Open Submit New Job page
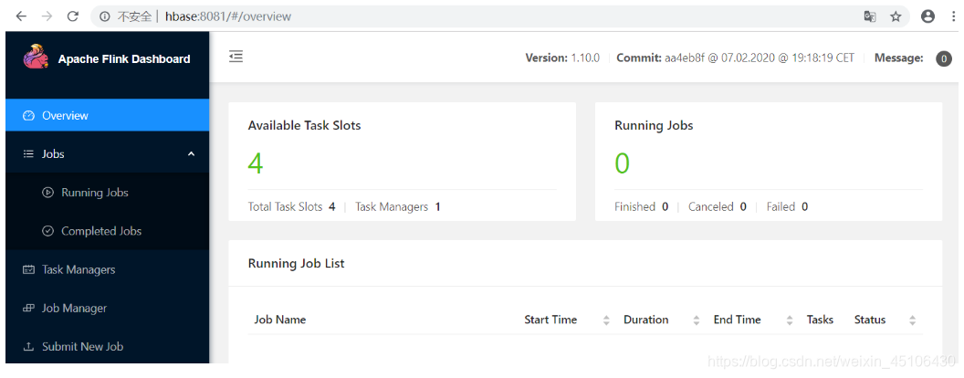The image size is (964, 378). (x=108, y=347)
